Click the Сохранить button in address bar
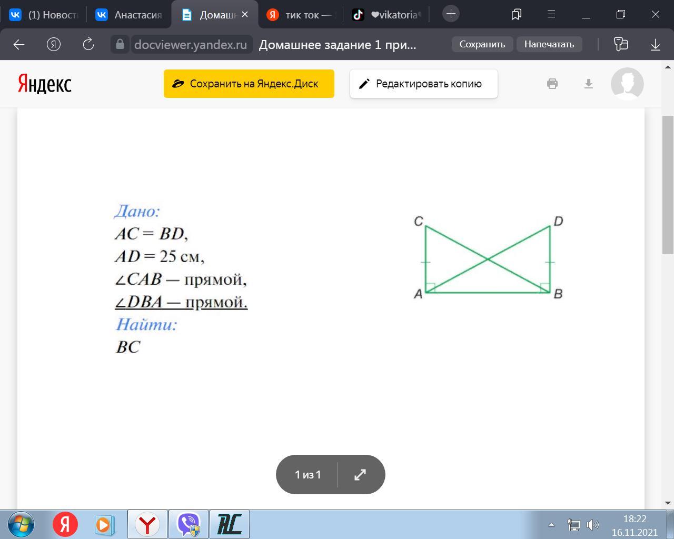Screen dimensions: 674x539 482,44
